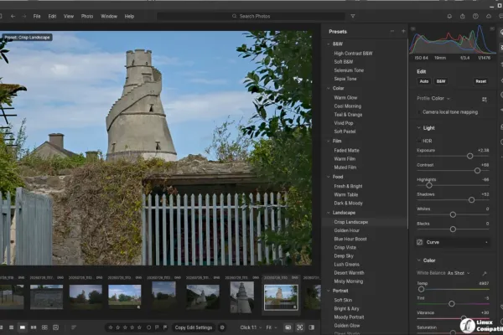
Task: Flag the photo as picked
Action: pyautogui.click(x=157, y=327)
